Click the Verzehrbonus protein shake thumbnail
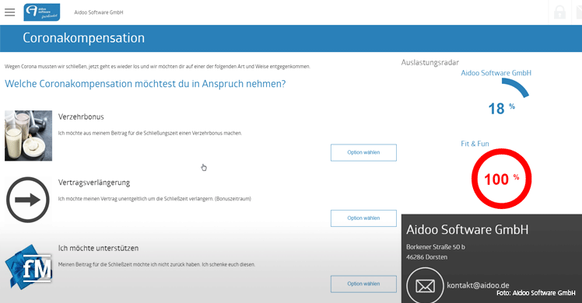The height and width of the screenshot is (303, 582). [x=28, y=135]
